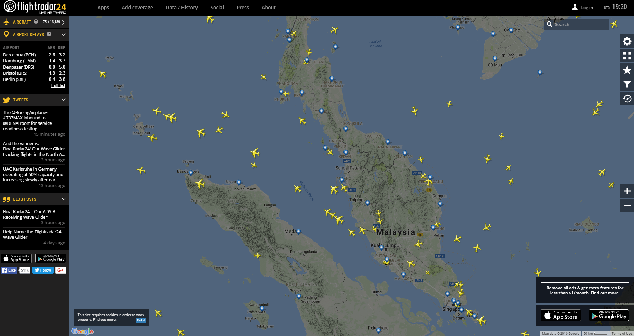Select the Bristol (BRS) delay row
This screenshot has width=634, height=336.
[x=34, y=73]
